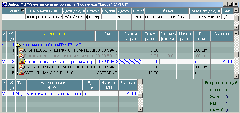Viewport: 240px width, 113px height.
Task: Click up arrow of bottom table scrollbar
Action: (140, 82)
